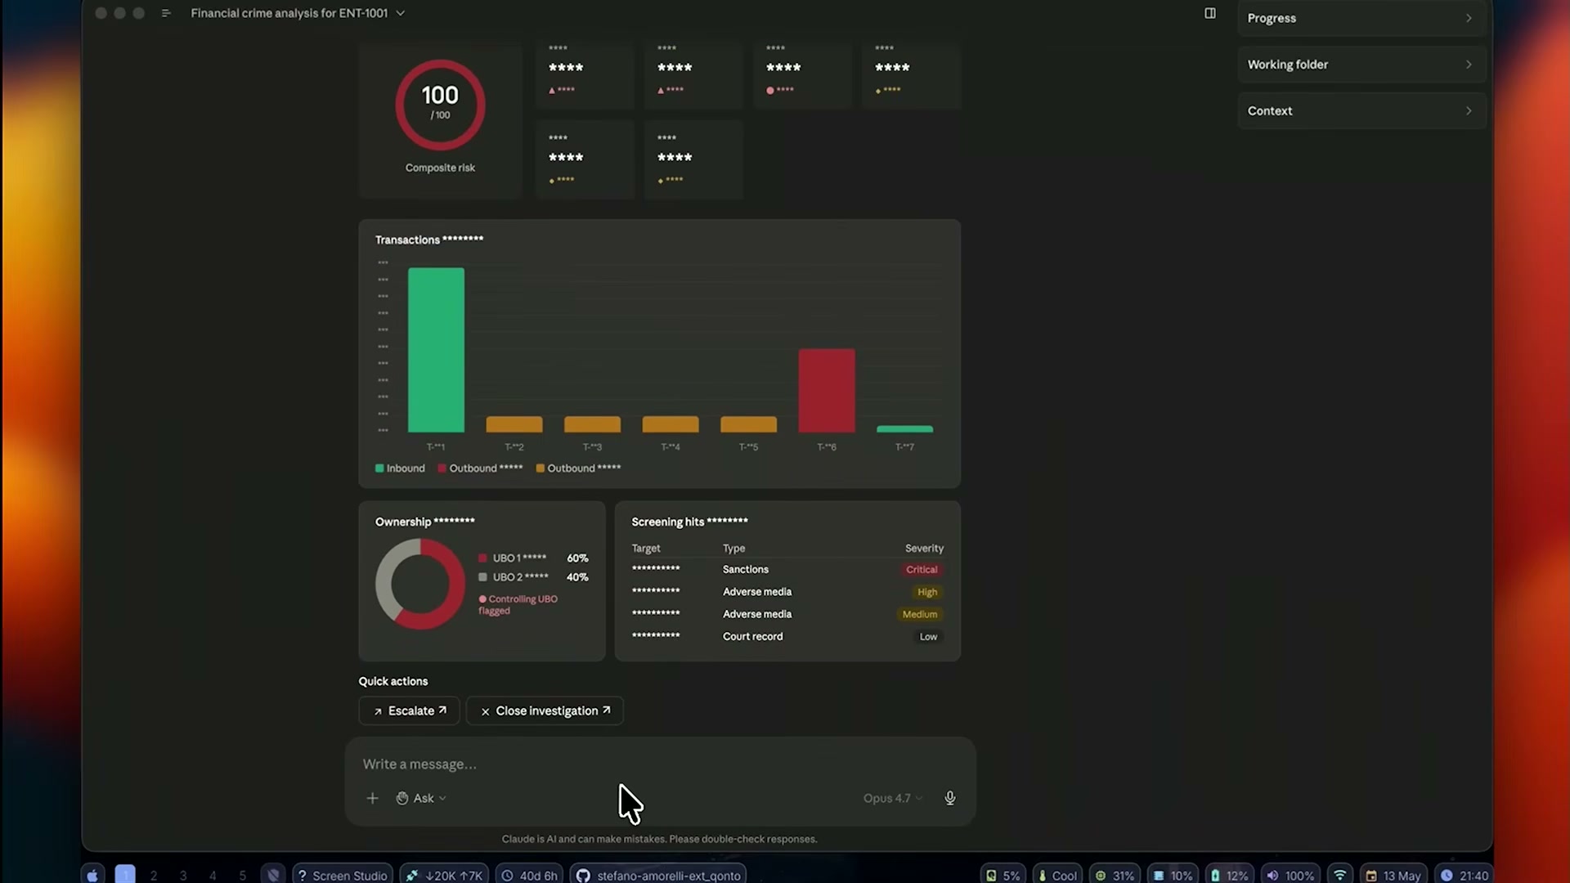
Task: Click the Escalate quick action
Action: click(409, 710)
